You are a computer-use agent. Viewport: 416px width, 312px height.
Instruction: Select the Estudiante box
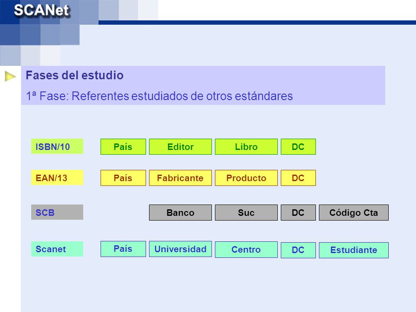coord(354,250)
